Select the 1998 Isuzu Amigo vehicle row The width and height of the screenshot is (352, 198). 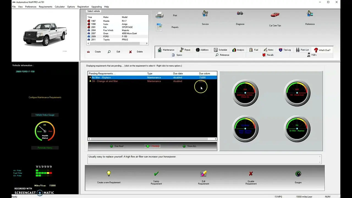tap(117, 24)
